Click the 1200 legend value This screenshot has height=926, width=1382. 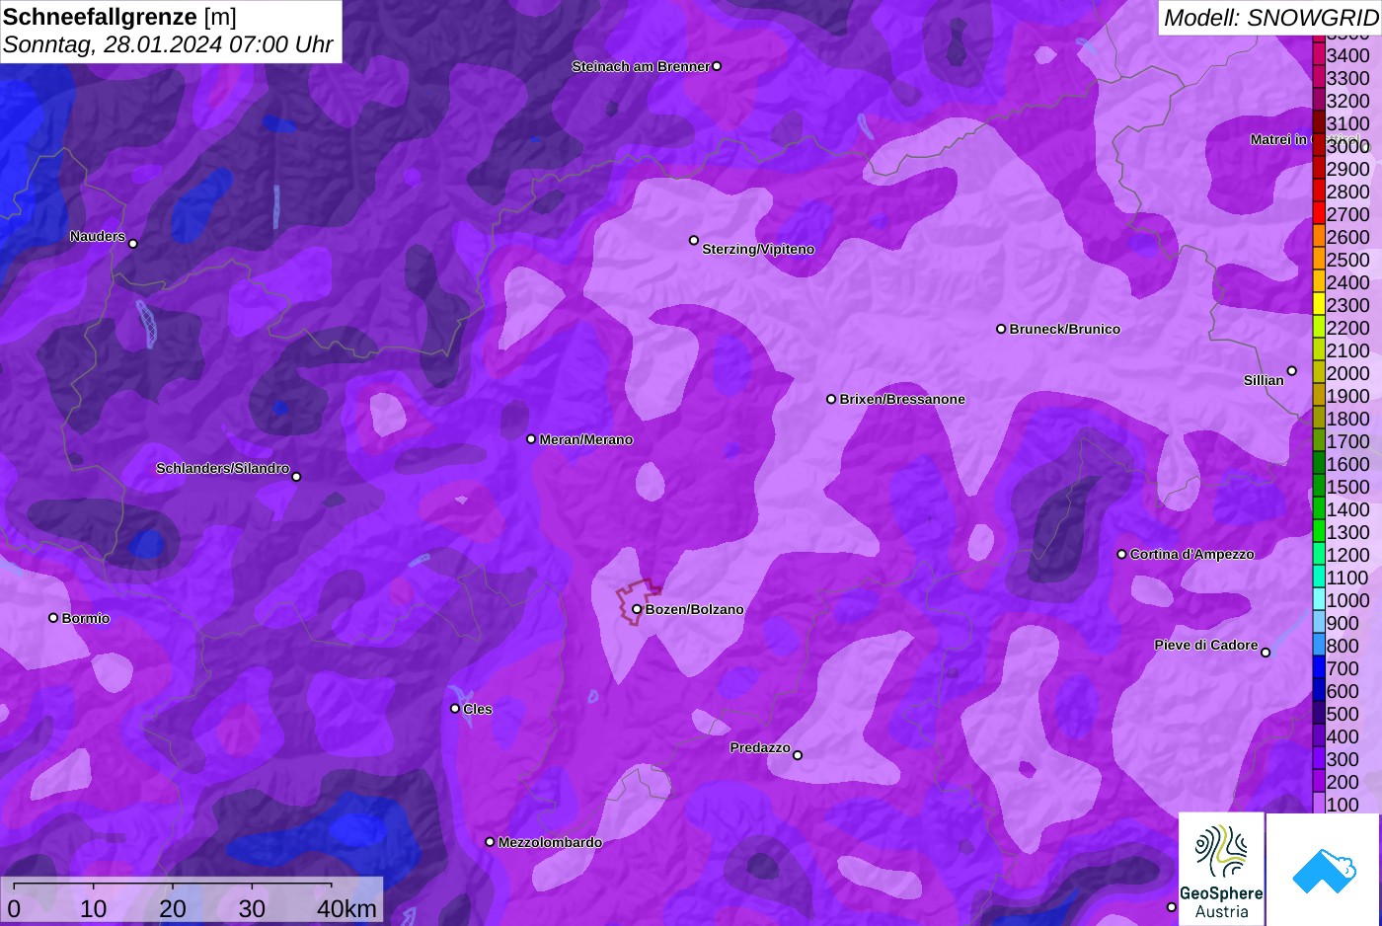pos(1347,555)
